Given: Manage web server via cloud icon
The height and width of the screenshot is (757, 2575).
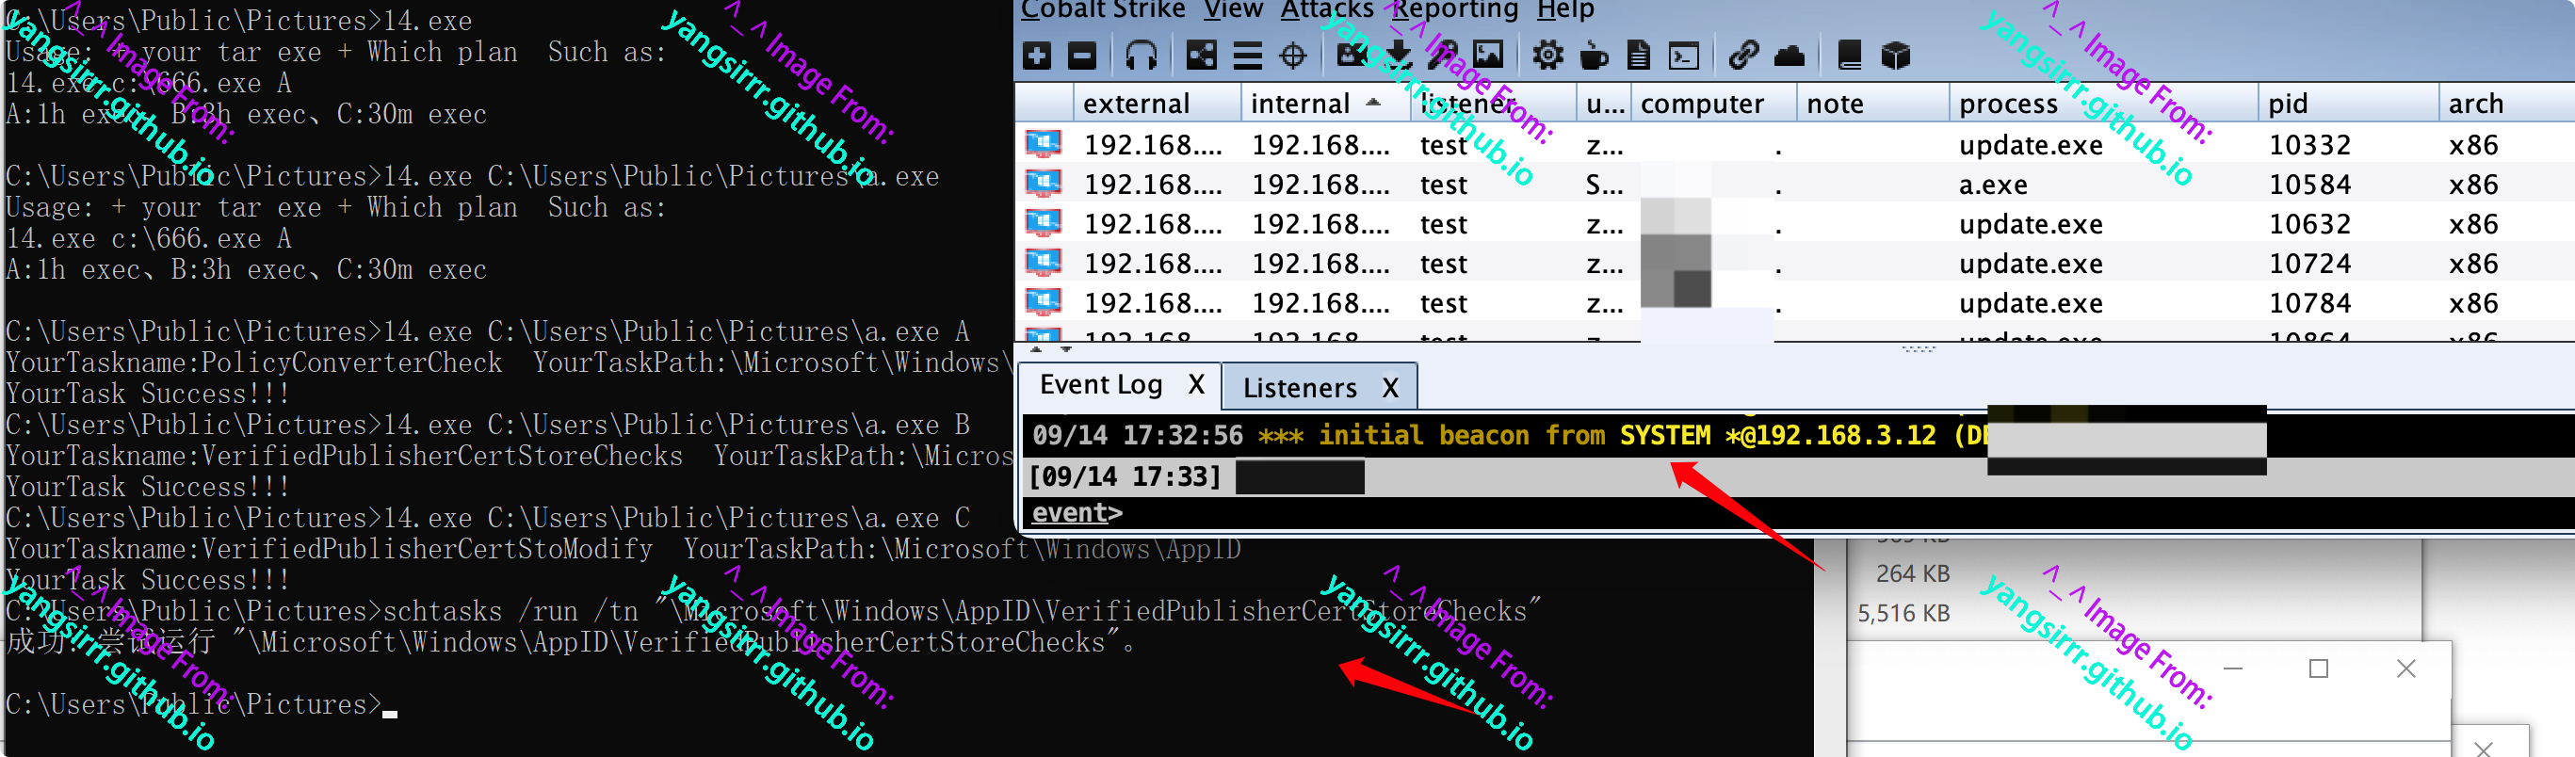Looking at the screenshot, I should [1789, 55].
